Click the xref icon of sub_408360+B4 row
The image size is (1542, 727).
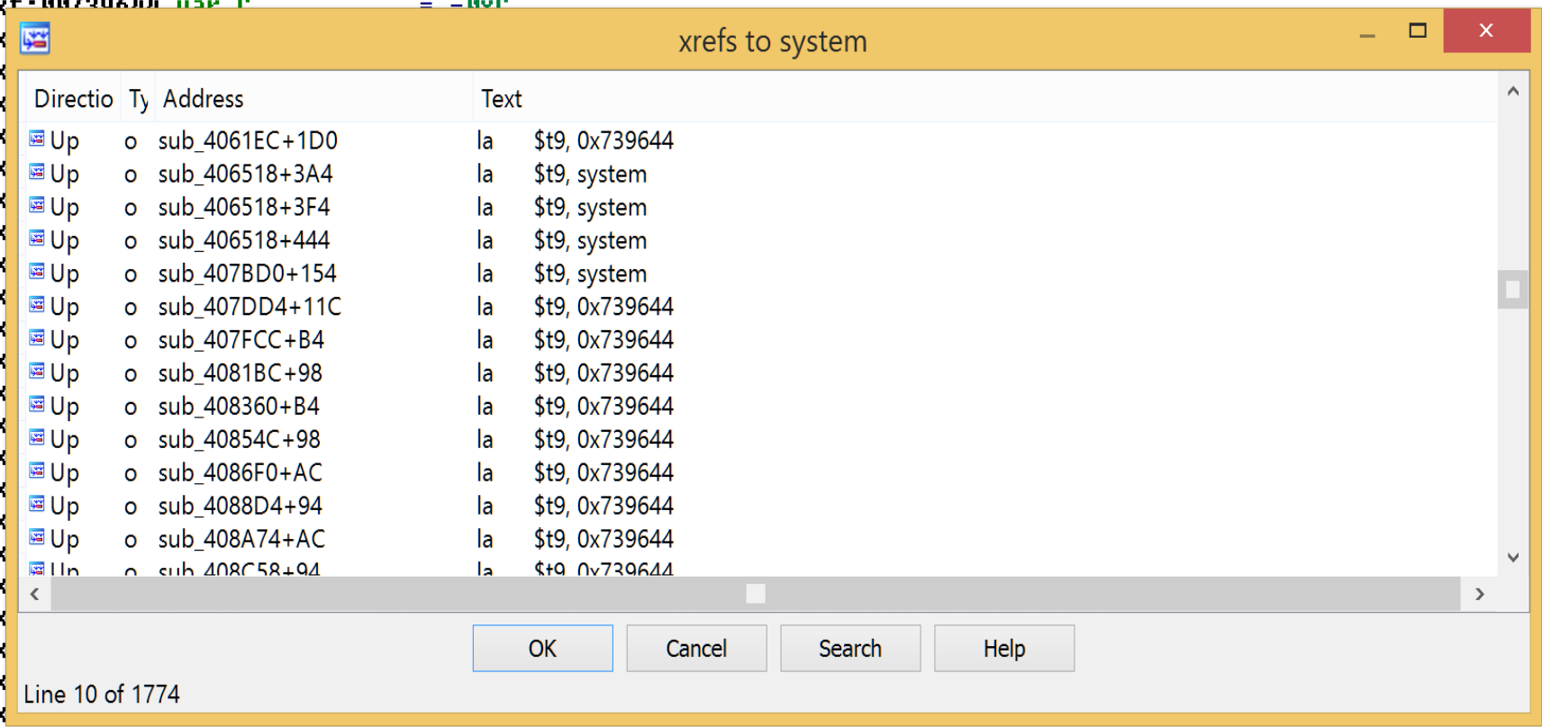pos(37,405)
